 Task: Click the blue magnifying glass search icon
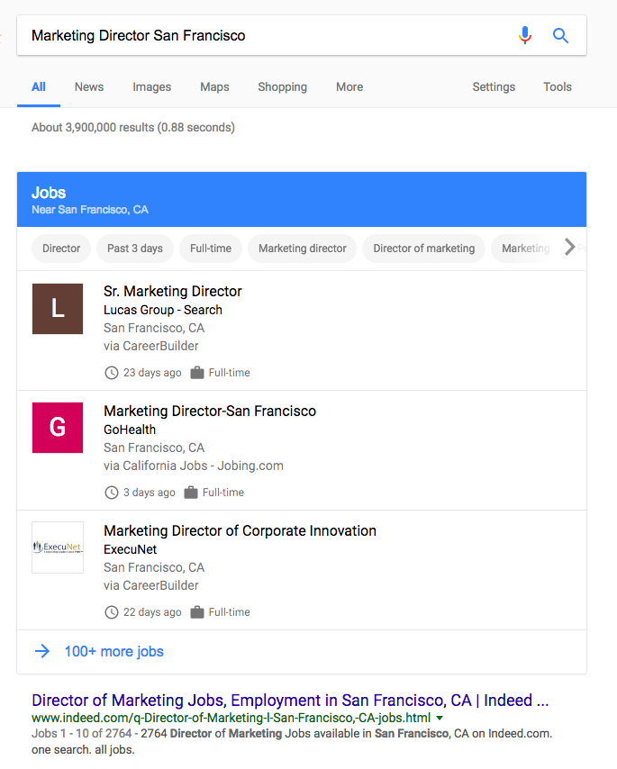(560, 35)
